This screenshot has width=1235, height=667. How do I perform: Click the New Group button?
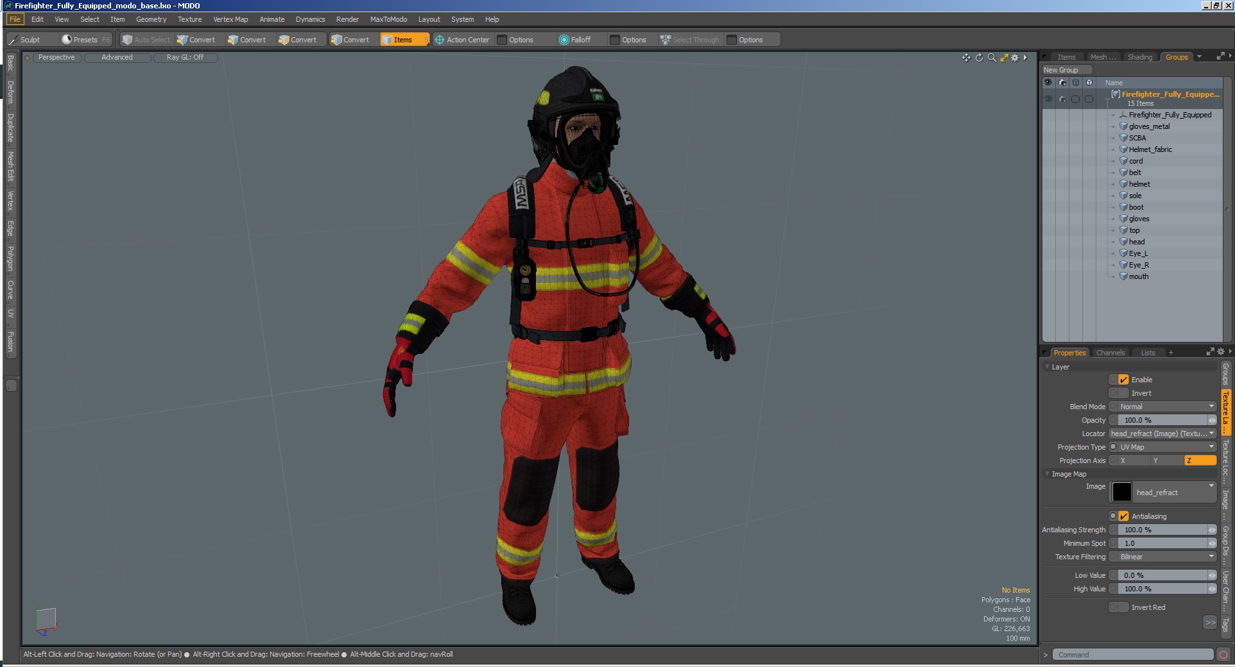coord(1067,70)
